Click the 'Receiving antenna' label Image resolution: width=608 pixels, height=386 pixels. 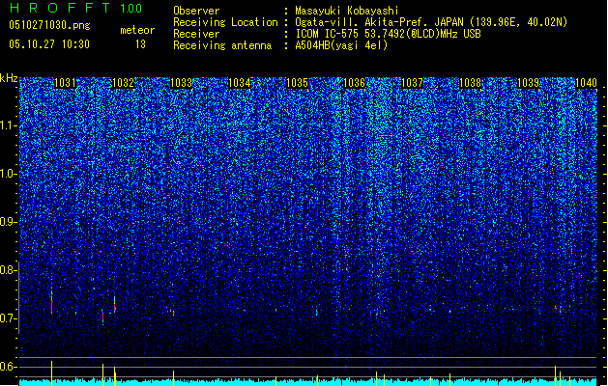tap(222, 45)
